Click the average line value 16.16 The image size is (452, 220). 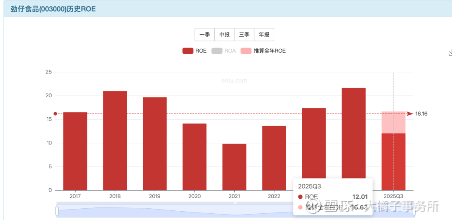(421, 114)
